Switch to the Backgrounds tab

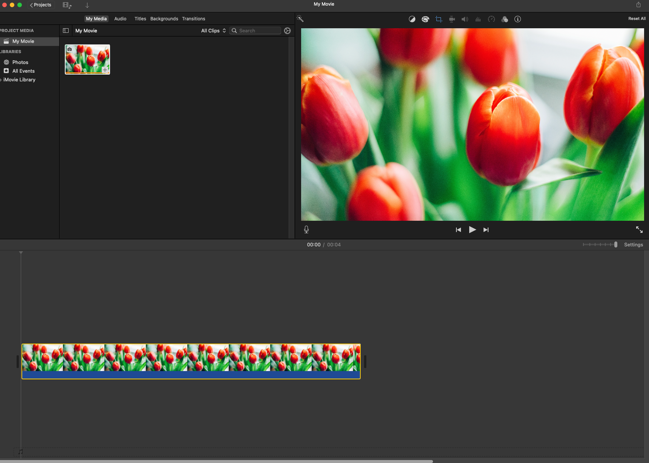[164, 19]
